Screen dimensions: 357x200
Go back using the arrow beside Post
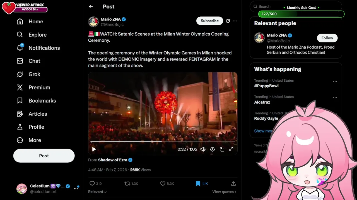click(x=91, y=7)
